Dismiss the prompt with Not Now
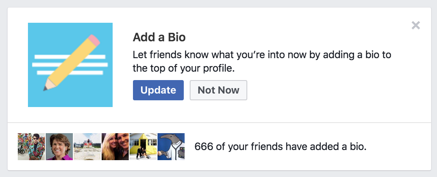The width and height of the screenshot is (437, 177). (218, 90)
